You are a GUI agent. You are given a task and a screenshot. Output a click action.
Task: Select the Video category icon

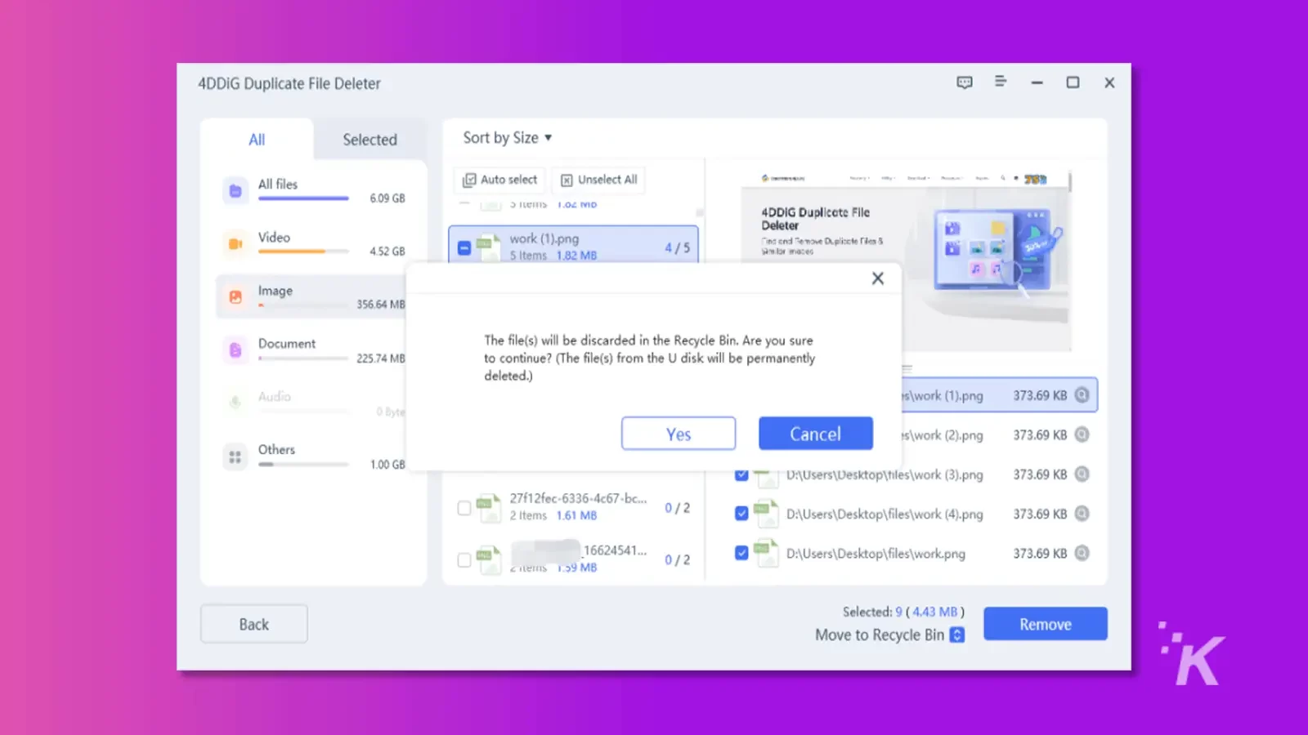(x=235, y=243)
